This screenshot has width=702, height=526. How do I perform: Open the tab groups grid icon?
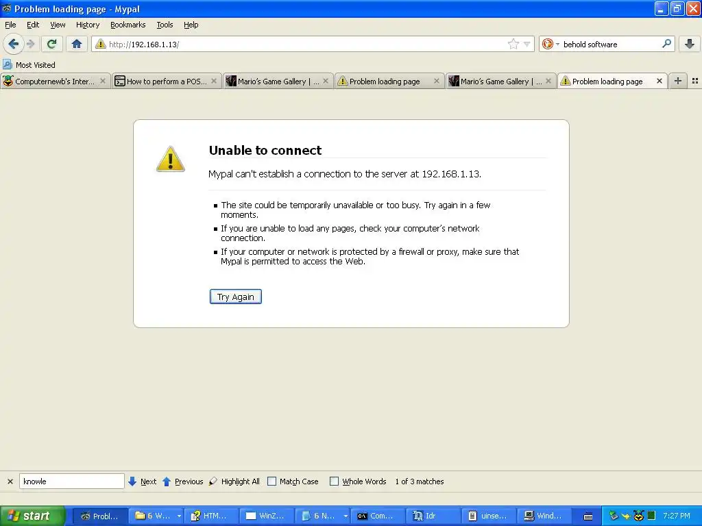(x=695, y=81)
